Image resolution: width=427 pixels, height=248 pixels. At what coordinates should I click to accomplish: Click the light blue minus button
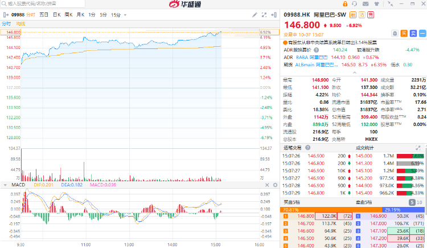click(422, 34)
